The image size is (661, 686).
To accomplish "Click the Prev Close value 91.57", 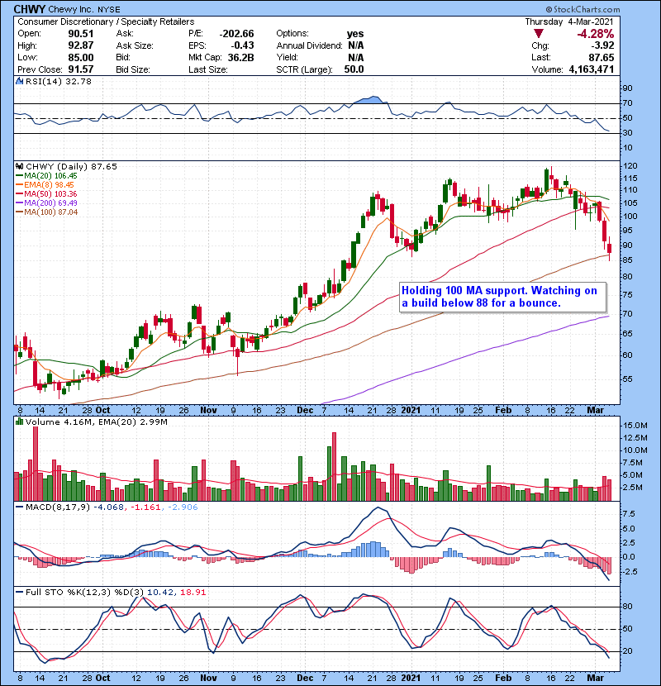I will point(80,69).
